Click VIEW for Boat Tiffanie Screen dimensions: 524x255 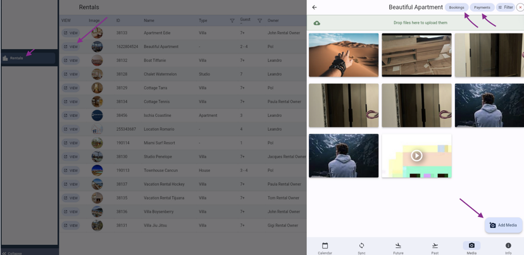[70, 61]
